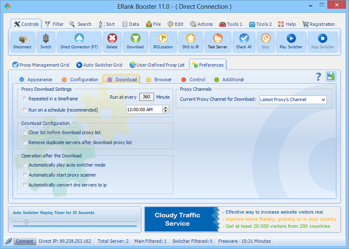Click the Switch toolbar icon
The width and height of the screenshot is (349, 249).
coord(46,39)
